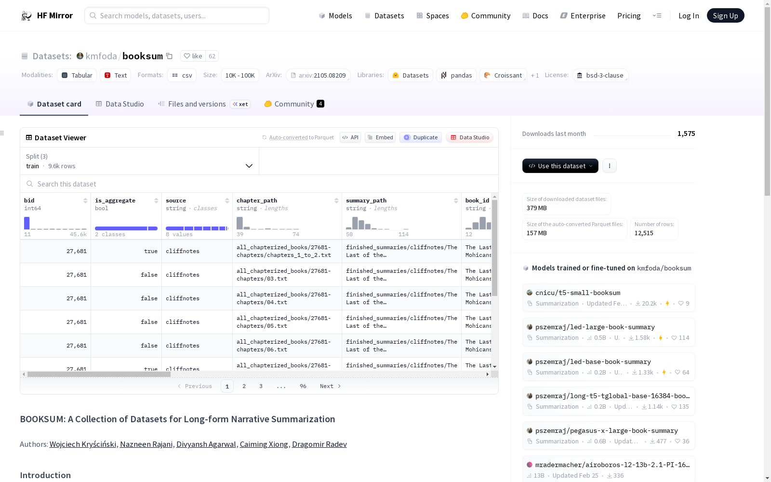Open Community in the top navigation
Viewport: 771px width, 482px height.
tap(485, 15)
